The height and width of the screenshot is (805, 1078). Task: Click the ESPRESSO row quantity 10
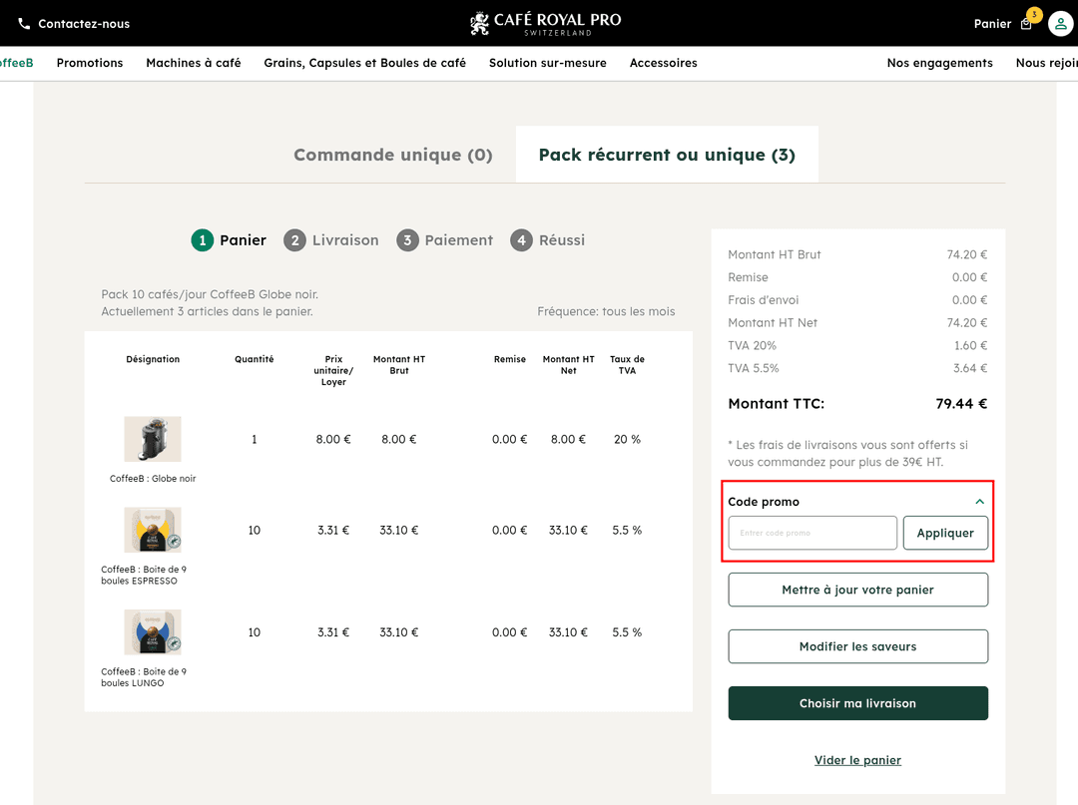pyautogui.click(x=255, y=531)
